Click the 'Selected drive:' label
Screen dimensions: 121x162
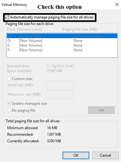[x=19, y=66]
